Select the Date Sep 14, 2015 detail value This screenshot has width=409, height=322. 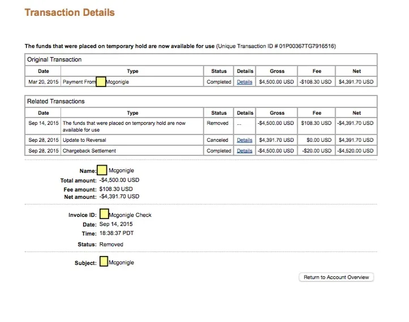[116, 224]
